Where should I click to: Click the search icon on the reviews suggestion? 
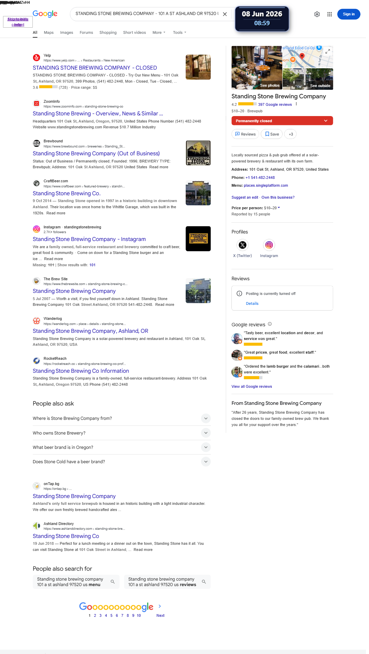pyautogui.click(x=204, y=582)
